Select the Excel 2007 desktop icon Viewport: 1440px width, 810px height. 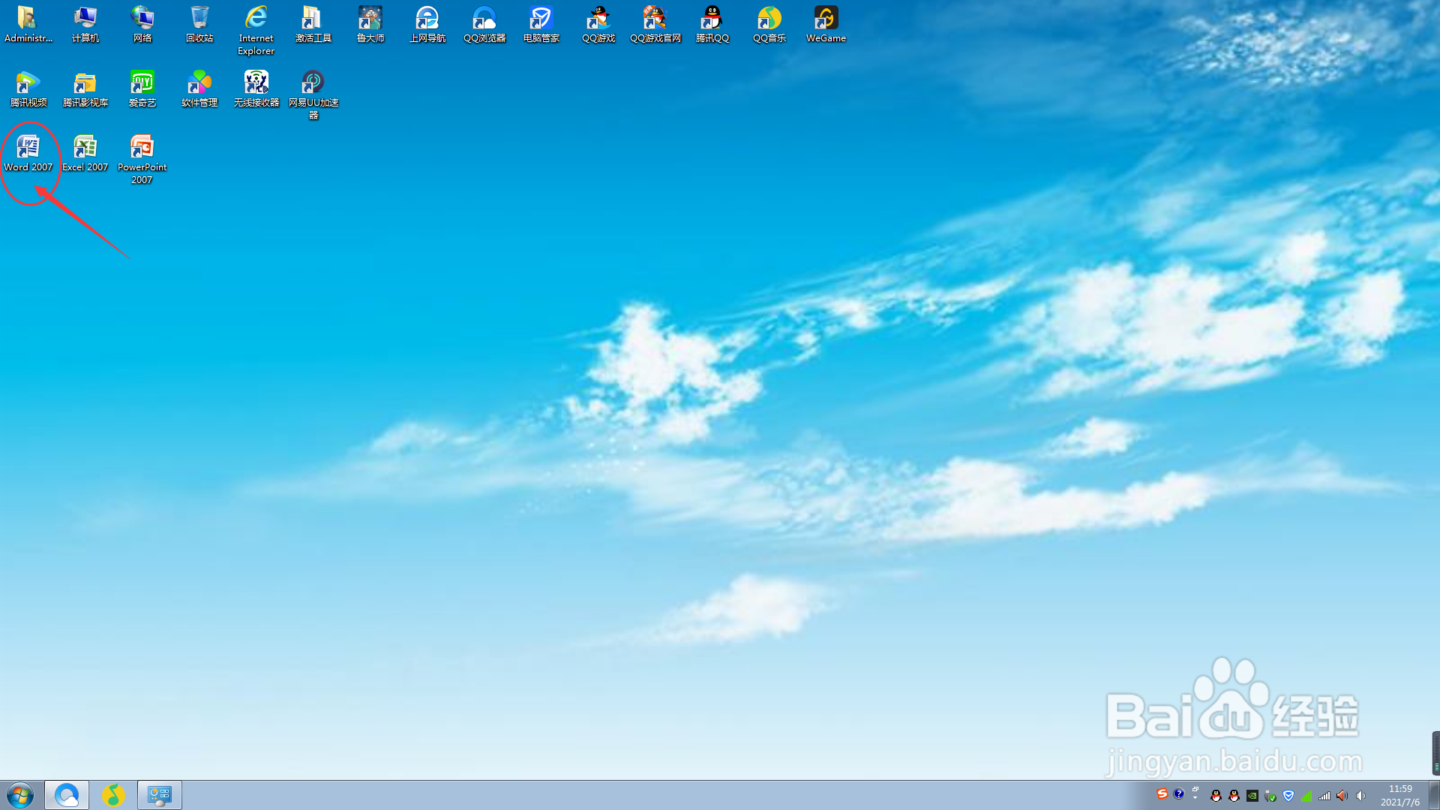click(85, 148)
